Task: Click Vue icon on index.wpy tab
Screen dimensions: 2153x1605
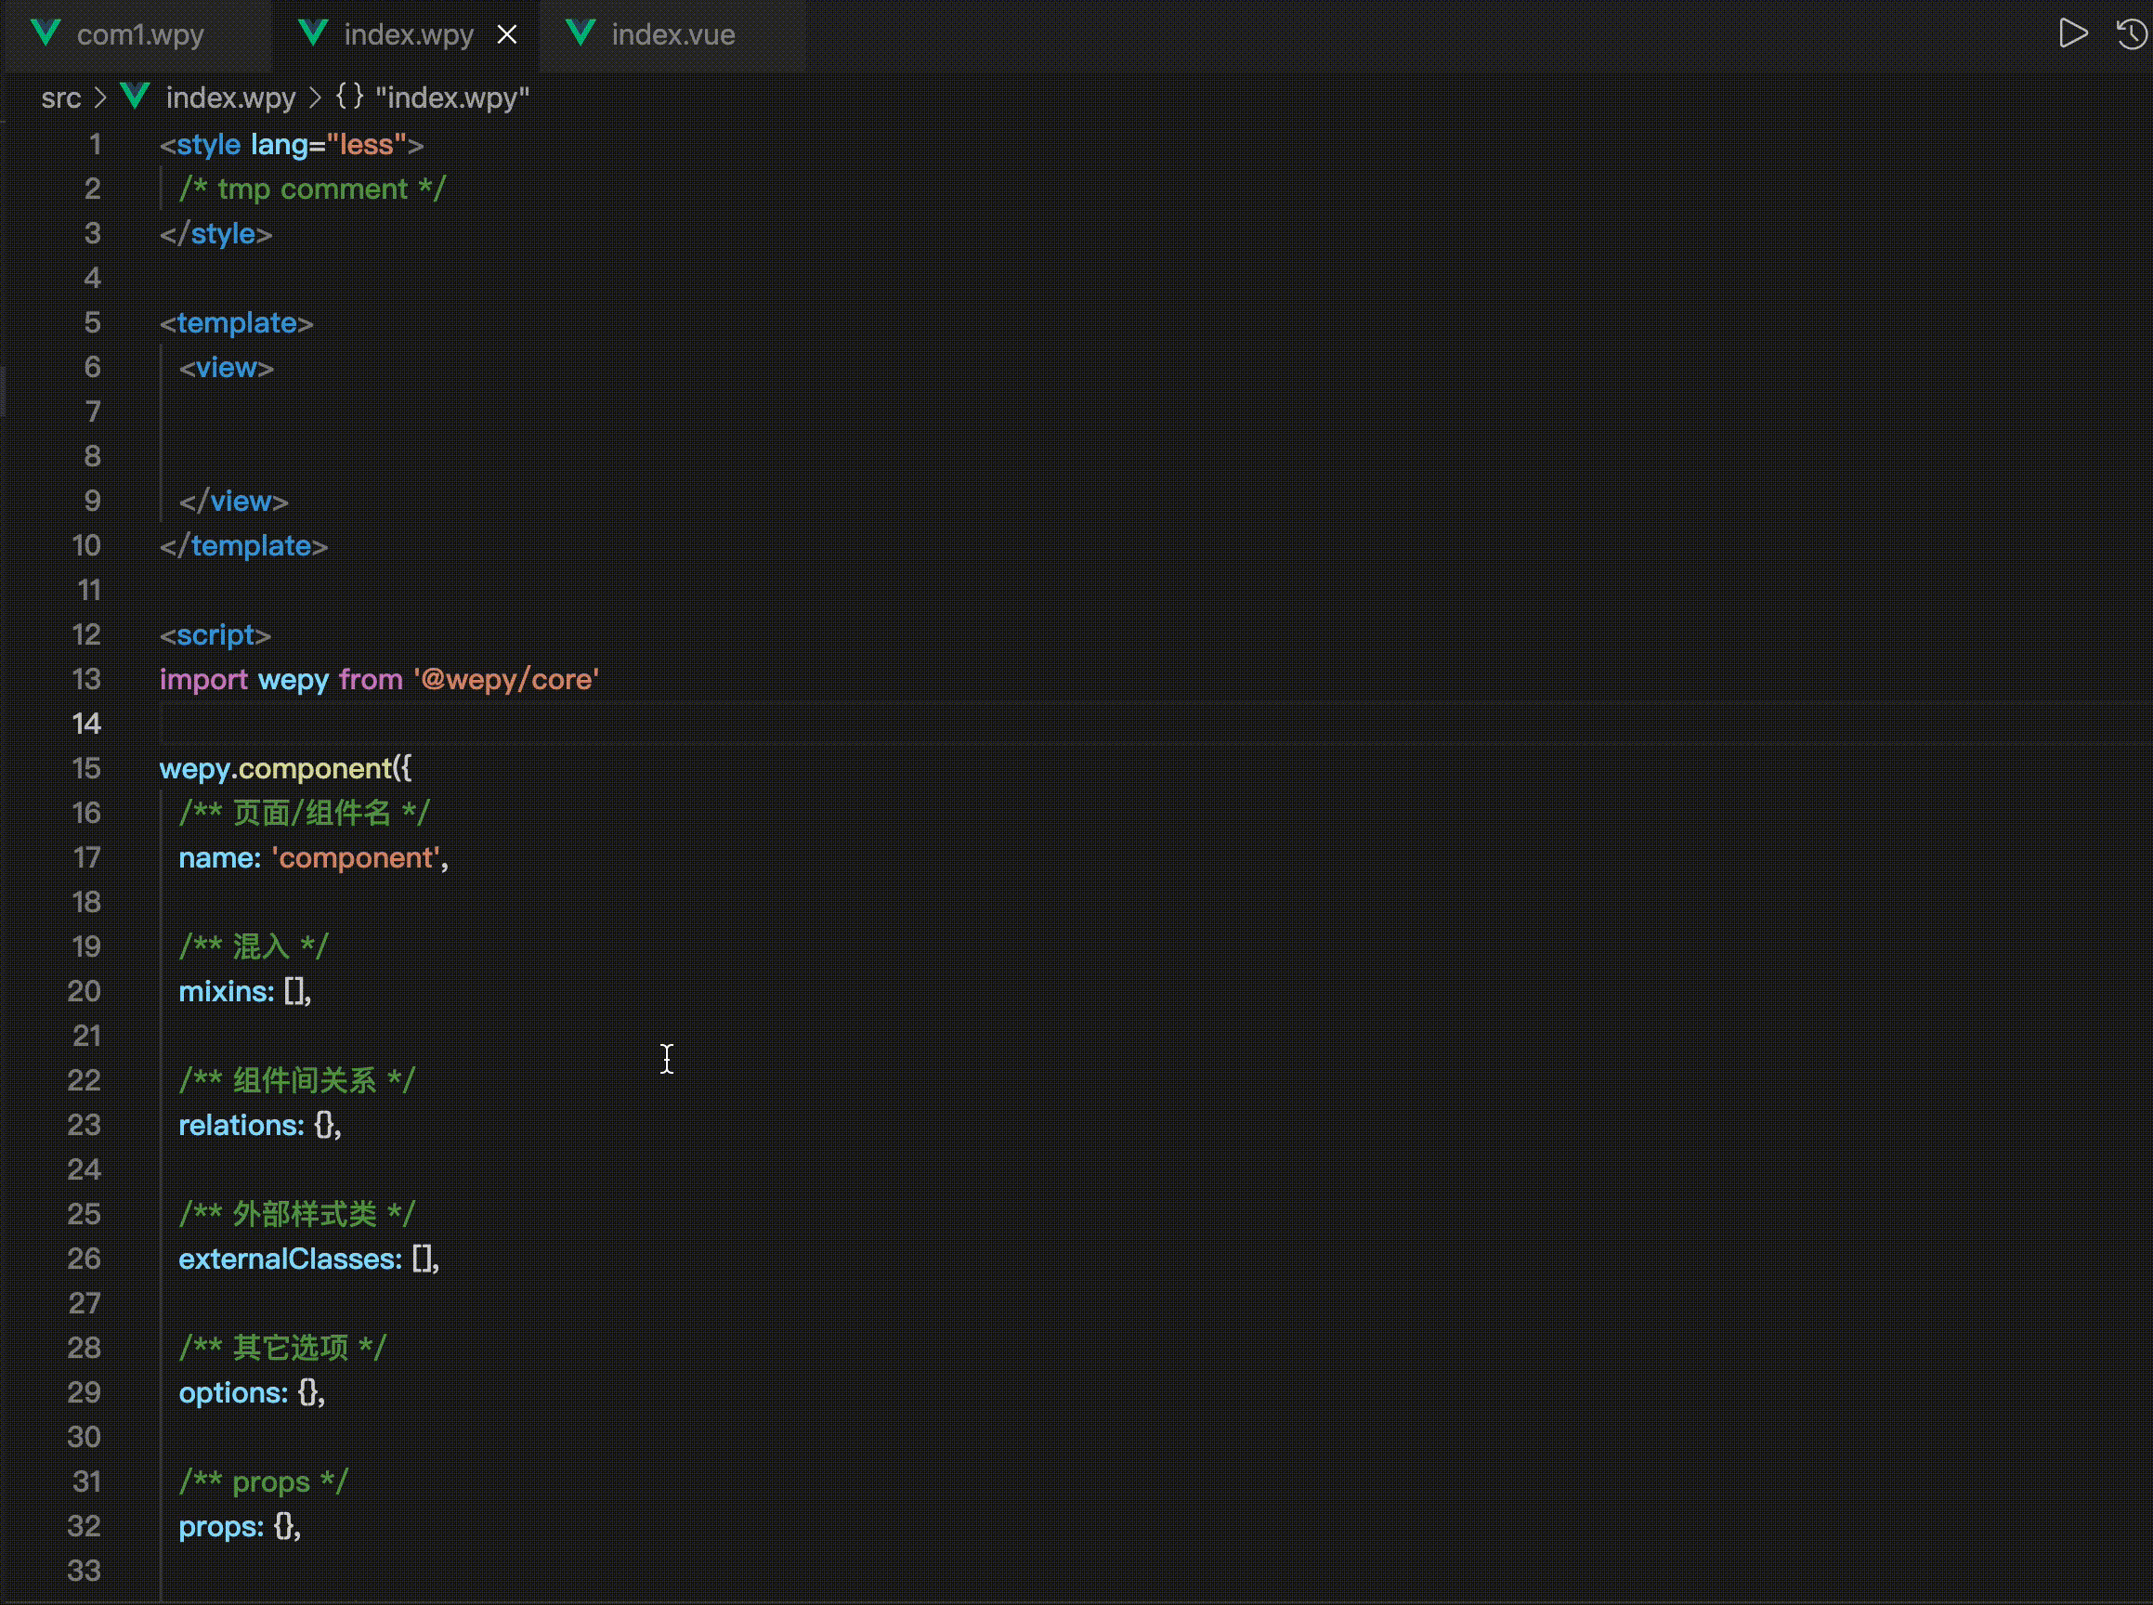Action: pyautogui.click(x=313, y=34)
